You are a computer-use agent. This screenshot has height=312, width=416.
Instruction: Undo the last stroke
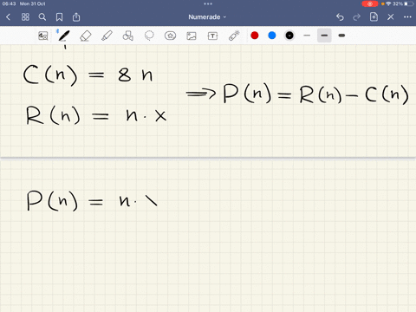tap(340, 17)
